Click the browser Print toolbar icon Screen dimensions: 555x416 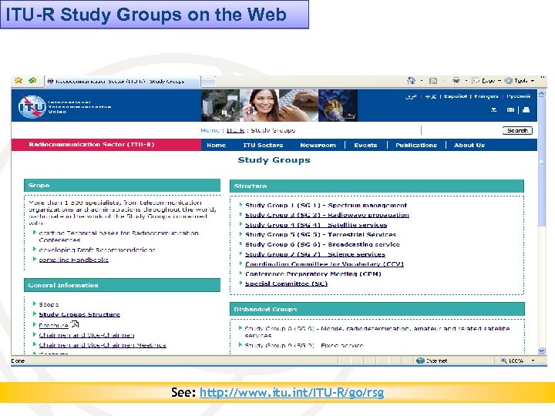pyautogui.click(x=456, y=81)
